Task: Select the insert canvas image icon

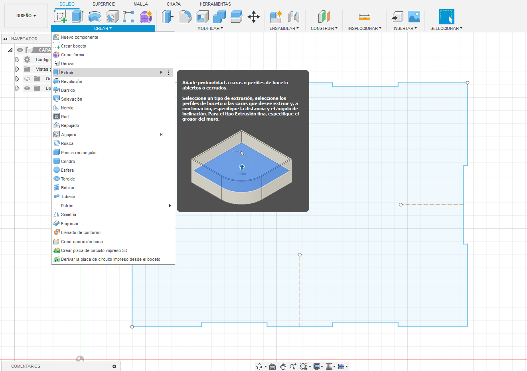Action: [414, 17]
